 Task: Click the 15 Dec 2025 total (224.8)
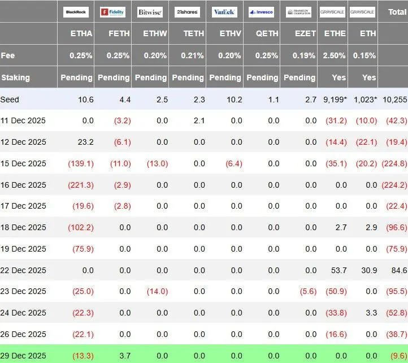pyautogui.click(x=394, y=163)
